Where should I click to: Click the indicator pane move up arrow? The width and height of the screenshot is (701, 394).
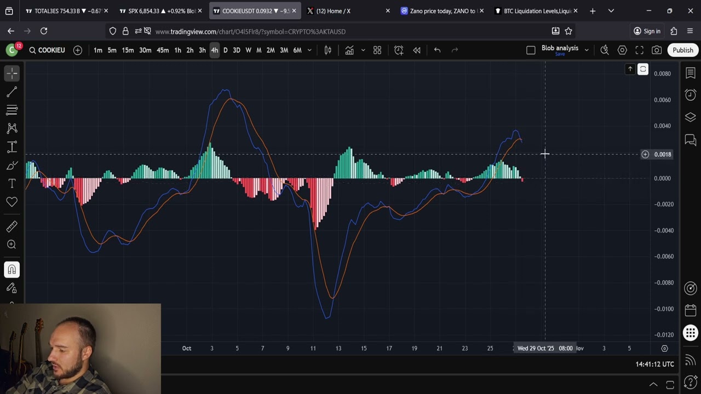coord(630,69)
